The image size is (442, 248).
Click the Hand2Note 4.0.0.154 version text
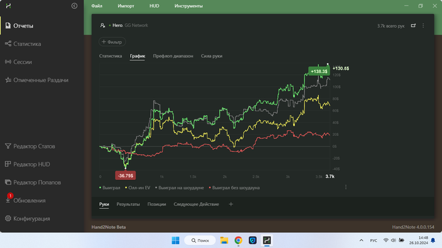point(413,227)
